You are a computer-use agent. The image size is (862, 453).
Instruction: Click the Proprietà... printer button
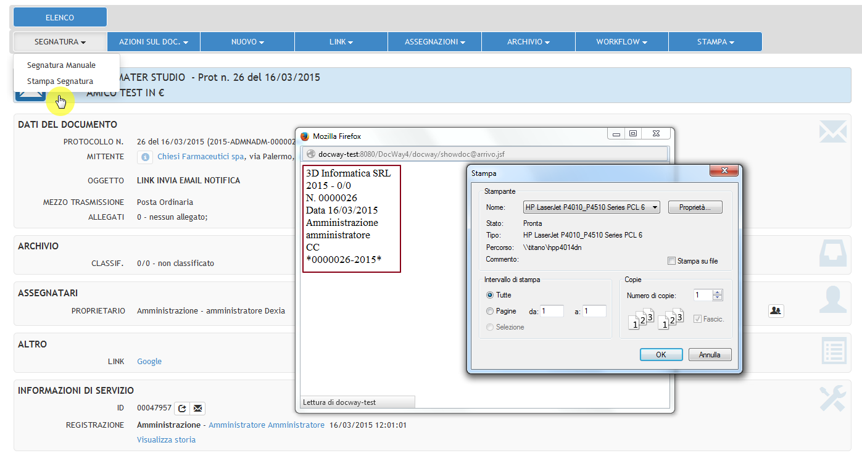point(695,207)
